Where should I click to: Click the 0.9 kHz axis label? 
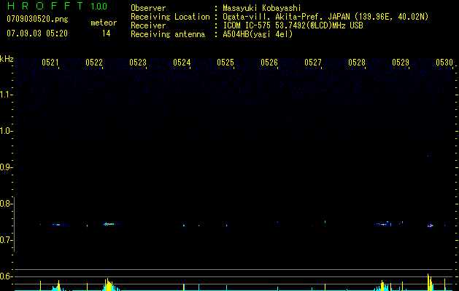point(5,167)
